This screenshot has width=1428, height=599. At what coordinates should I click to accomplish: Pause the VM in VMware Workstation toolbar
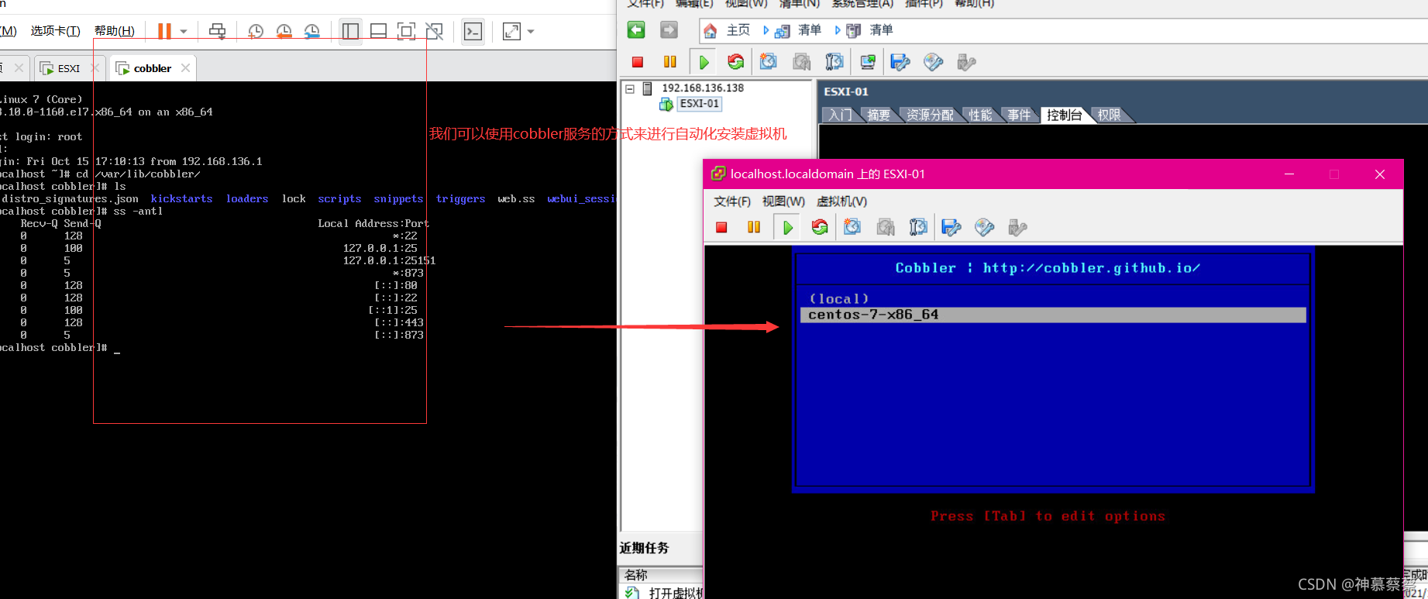[164, 31]
